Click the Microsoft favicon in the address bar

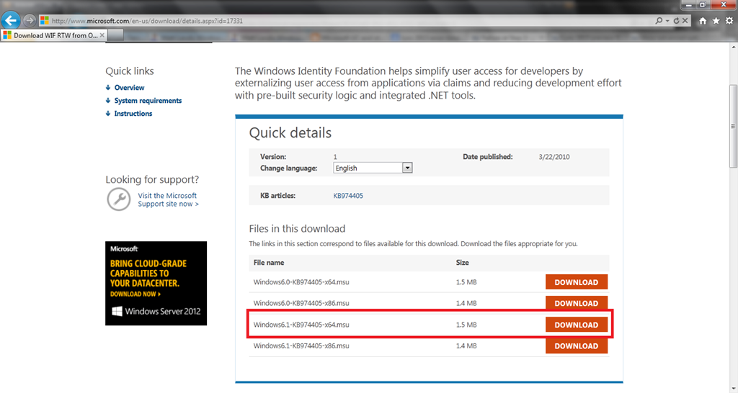coord(44,20)
